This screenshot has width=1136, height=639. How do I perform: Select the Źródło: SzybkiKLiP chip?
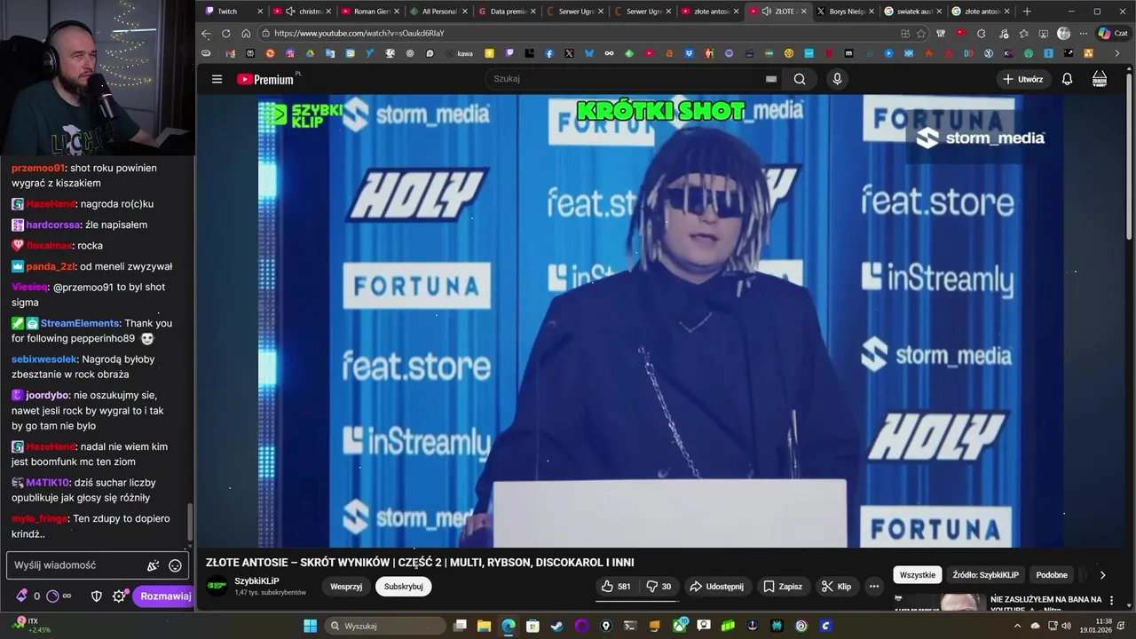(985, 575)
